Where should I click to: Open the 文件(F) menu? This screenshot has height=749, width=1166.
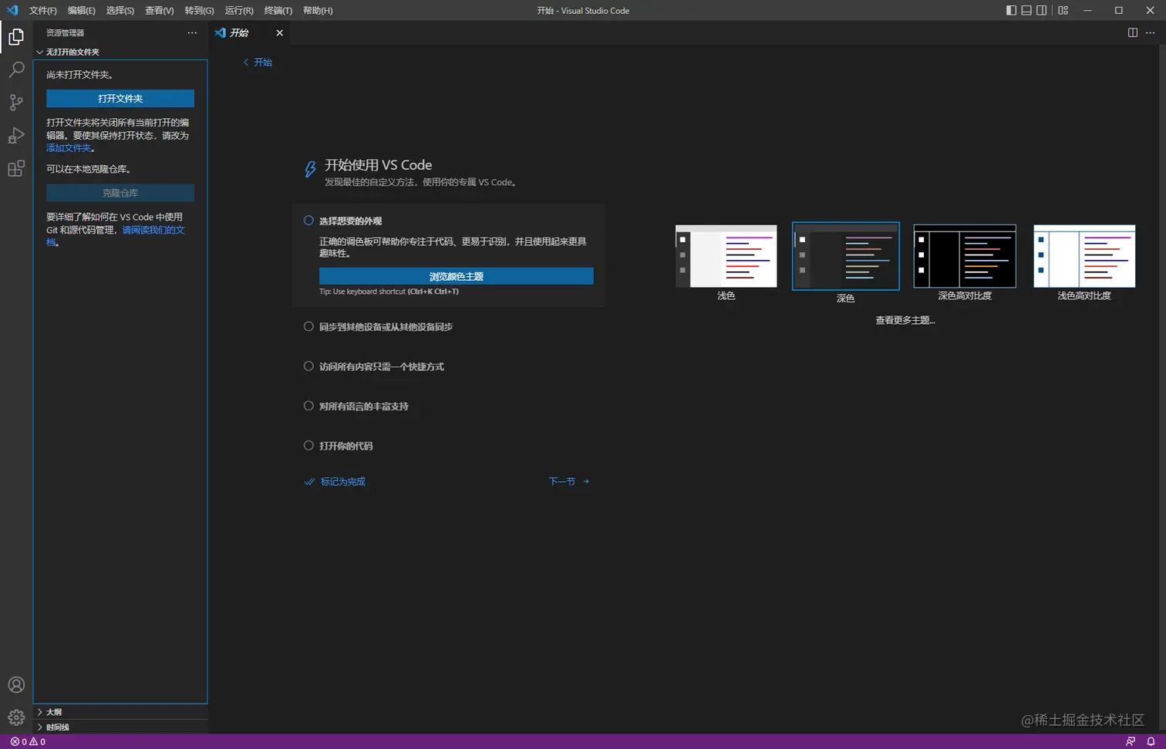point(42,10)
